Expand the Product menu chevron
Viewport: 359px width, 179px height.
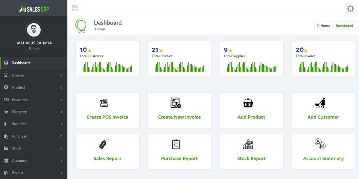coord(61,87)
